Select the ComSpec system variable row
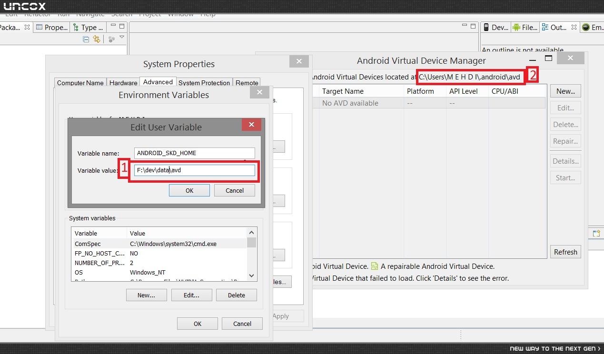 (x=159, y=244)
